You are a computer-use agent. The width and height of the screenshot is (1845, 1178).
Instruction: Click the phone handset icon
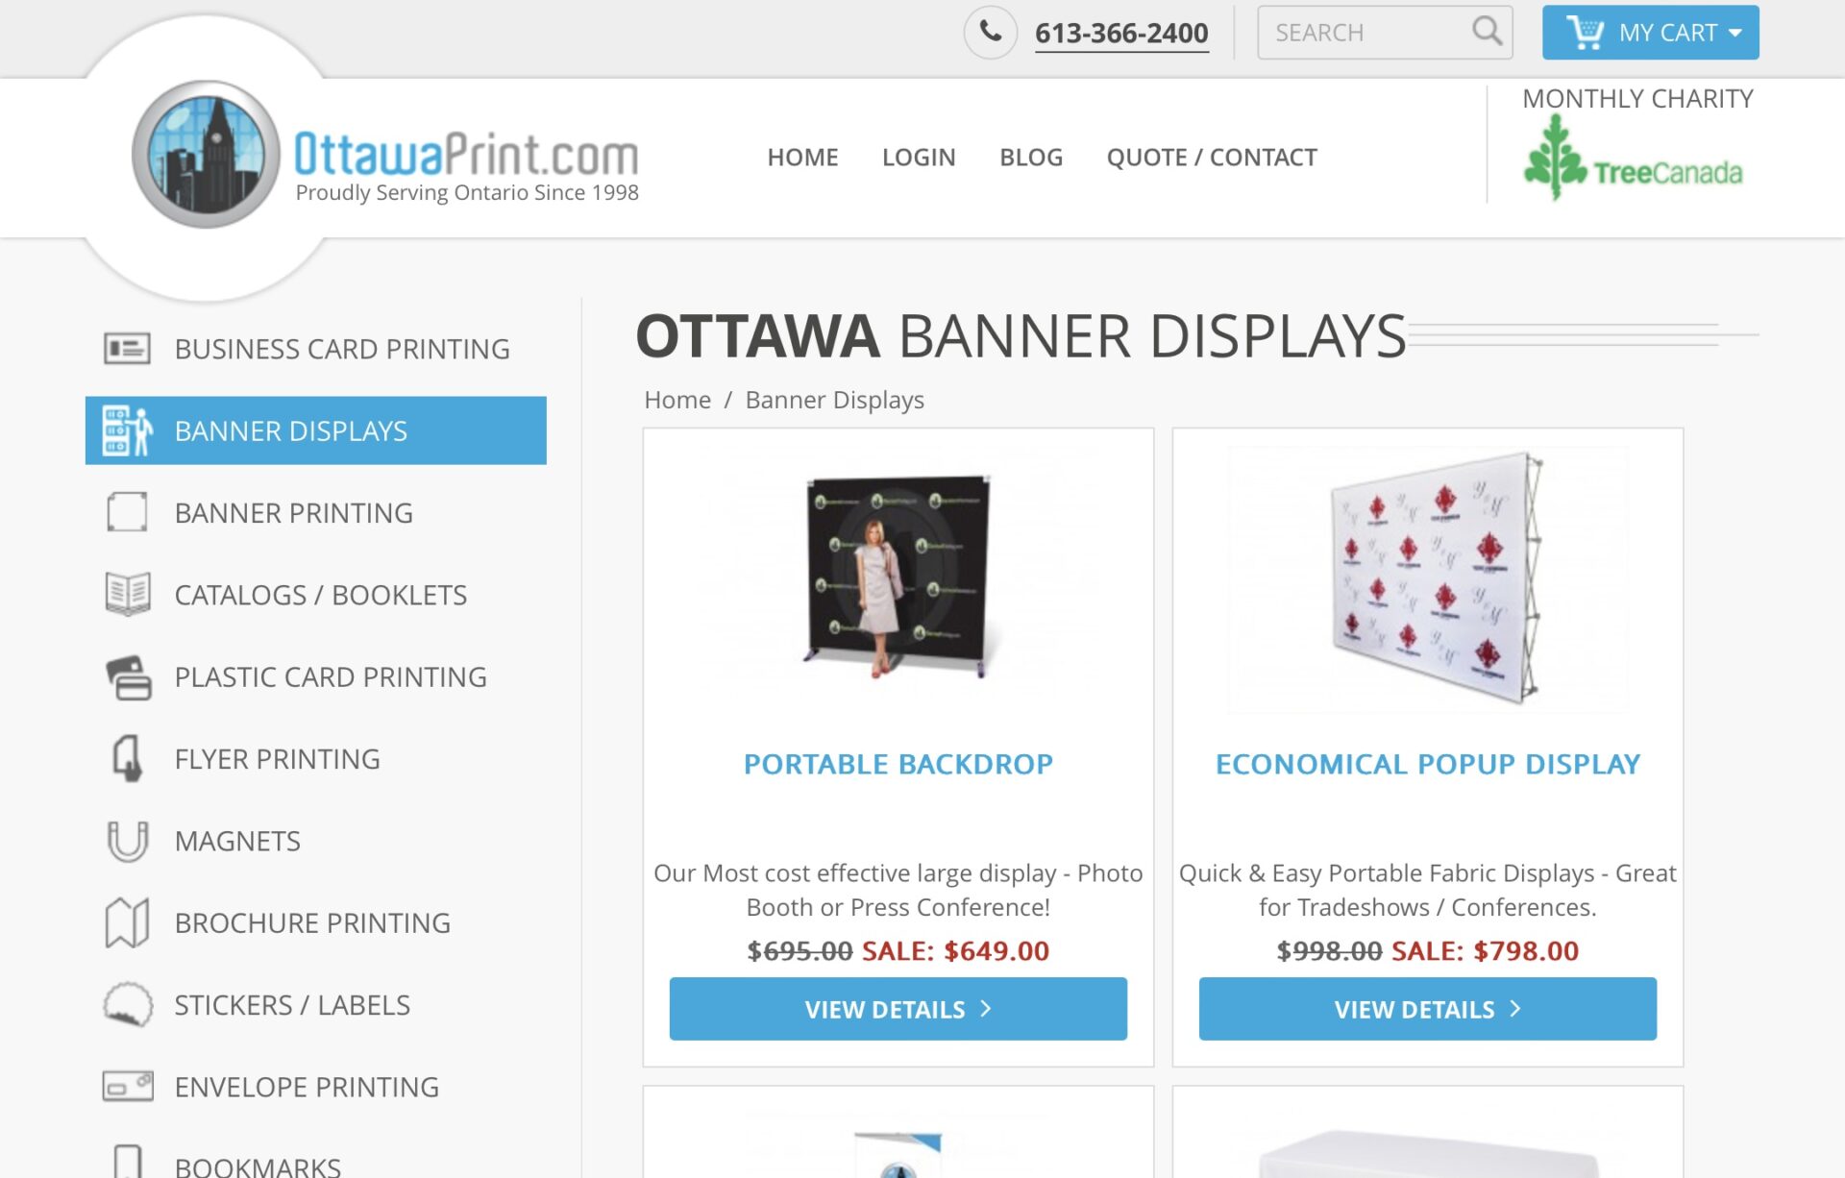pyautogui.click(x=991, y=31)
